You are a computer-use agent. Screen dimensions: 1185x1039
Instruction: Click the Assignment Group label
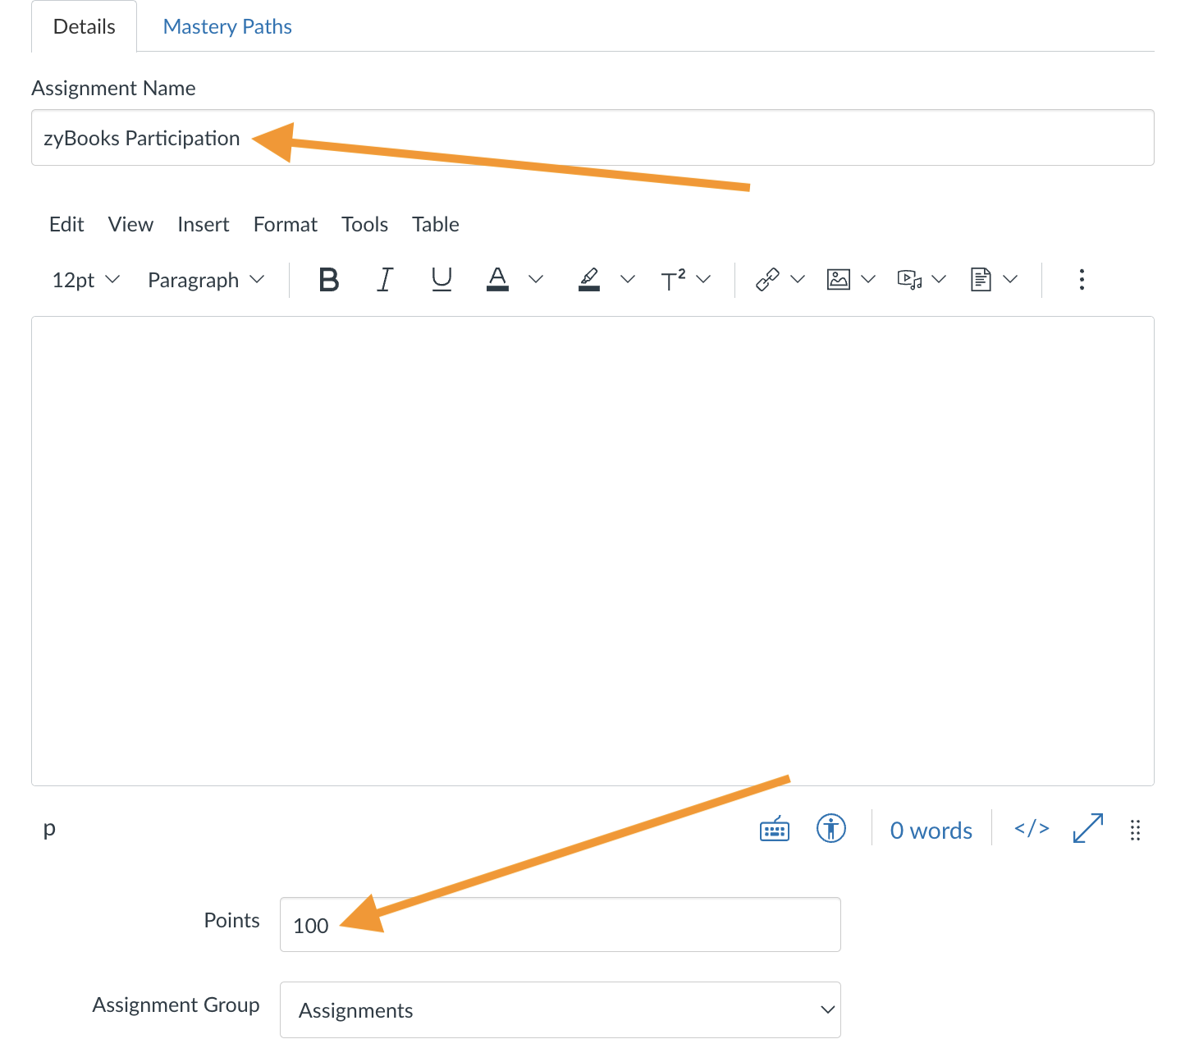click(x=176, y=1005)
